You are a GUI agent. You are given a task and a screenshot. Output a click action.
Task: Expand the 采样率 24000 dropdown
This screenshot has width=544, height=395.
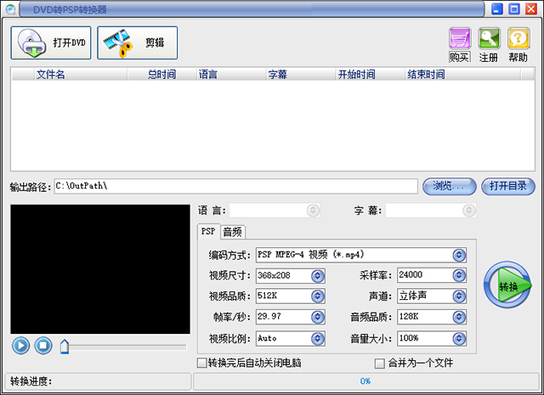[459, 275]
